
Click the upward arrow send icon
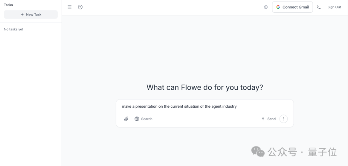[263, 119]
